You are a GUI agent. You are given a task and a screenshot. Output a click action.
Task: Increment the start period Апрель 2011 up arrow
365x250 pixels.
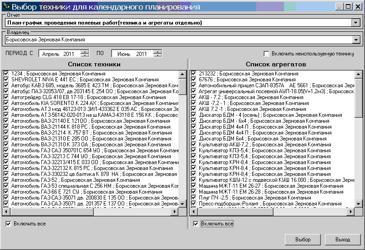coord(85,52)
